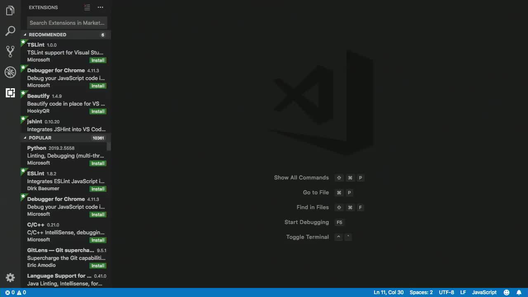Screen dimensions: 528x297
Task: Install the Python extension
Action: (x=98, y=163)
